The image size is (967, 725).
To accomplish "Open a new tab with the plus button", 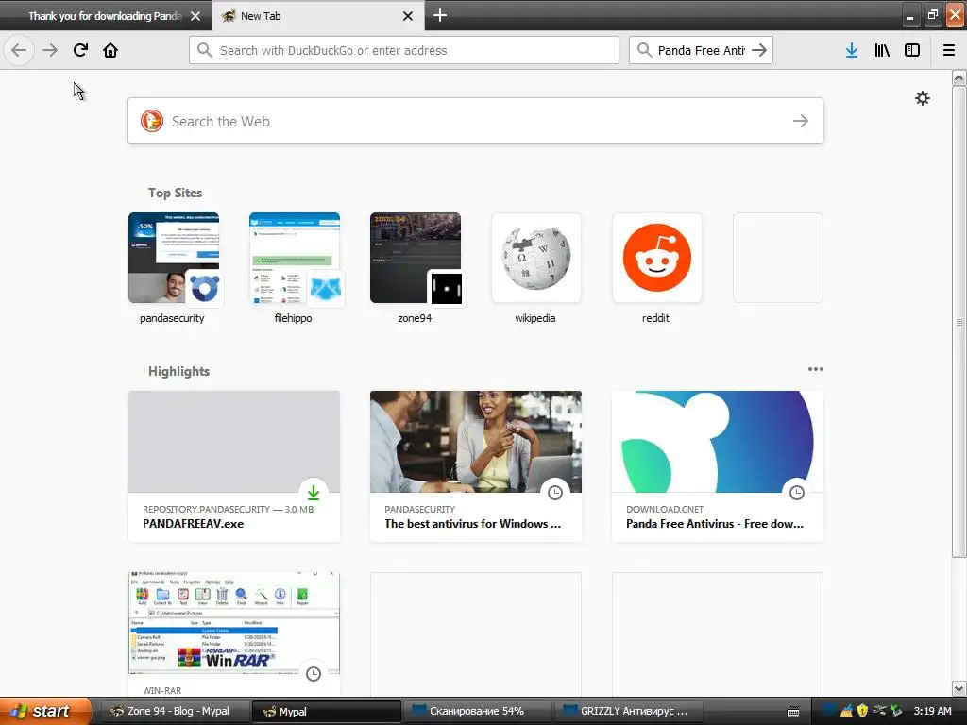I will click(440, 15).
